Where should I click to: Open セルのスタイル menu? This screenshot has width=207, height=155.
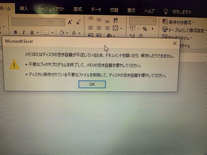[x=177, y=38]
